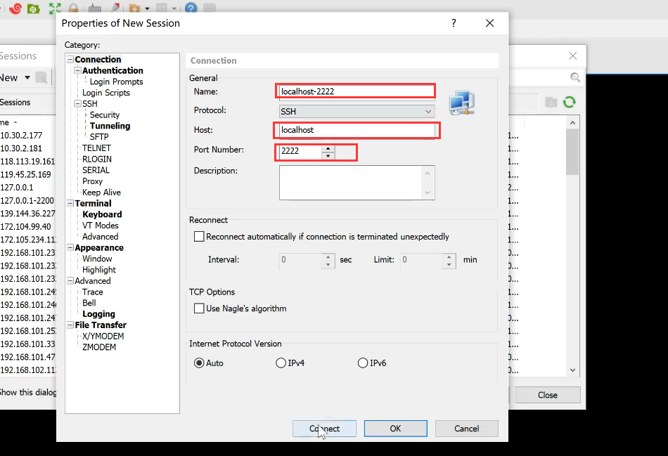Select SFTP in category tree
This screenshot has height=456, width=668.
(x=99, y=137)
